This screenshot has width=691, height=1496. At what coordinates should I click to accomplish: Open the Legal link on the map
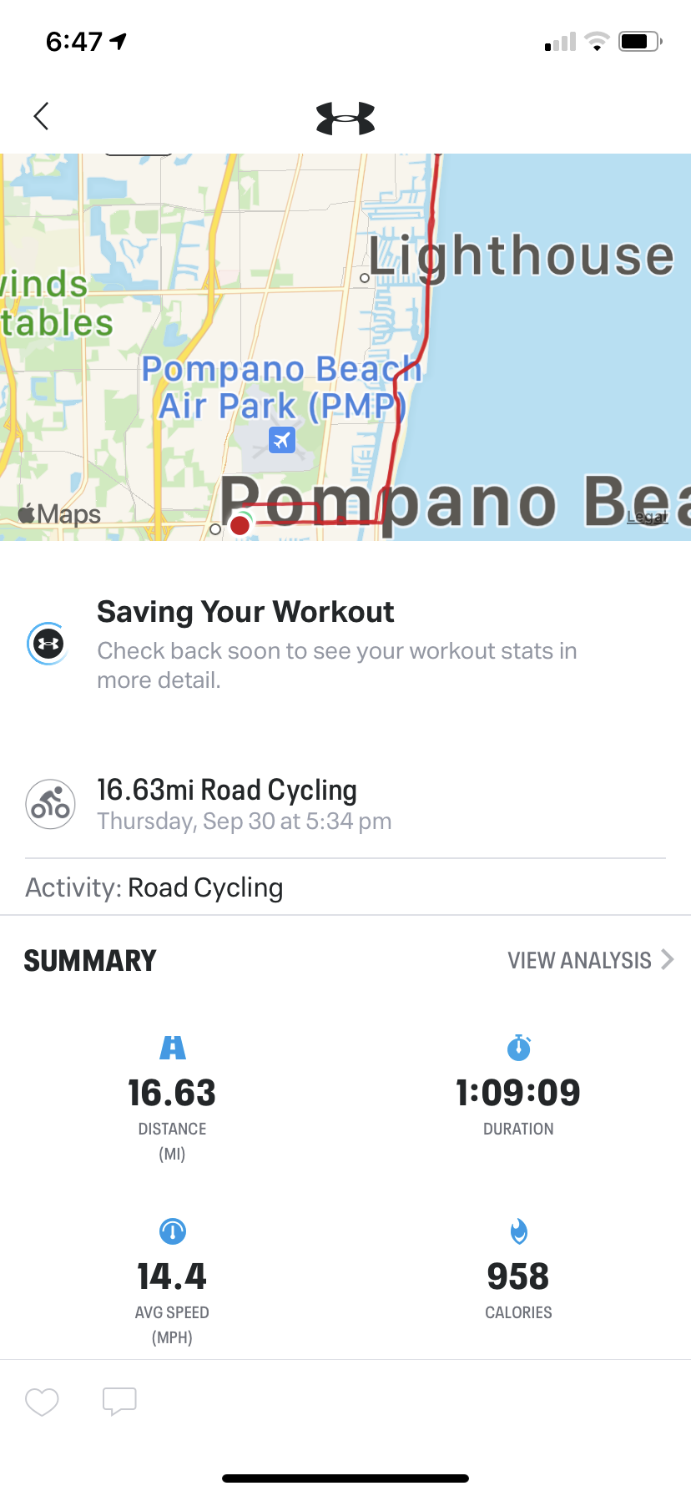tap(648, 517)
